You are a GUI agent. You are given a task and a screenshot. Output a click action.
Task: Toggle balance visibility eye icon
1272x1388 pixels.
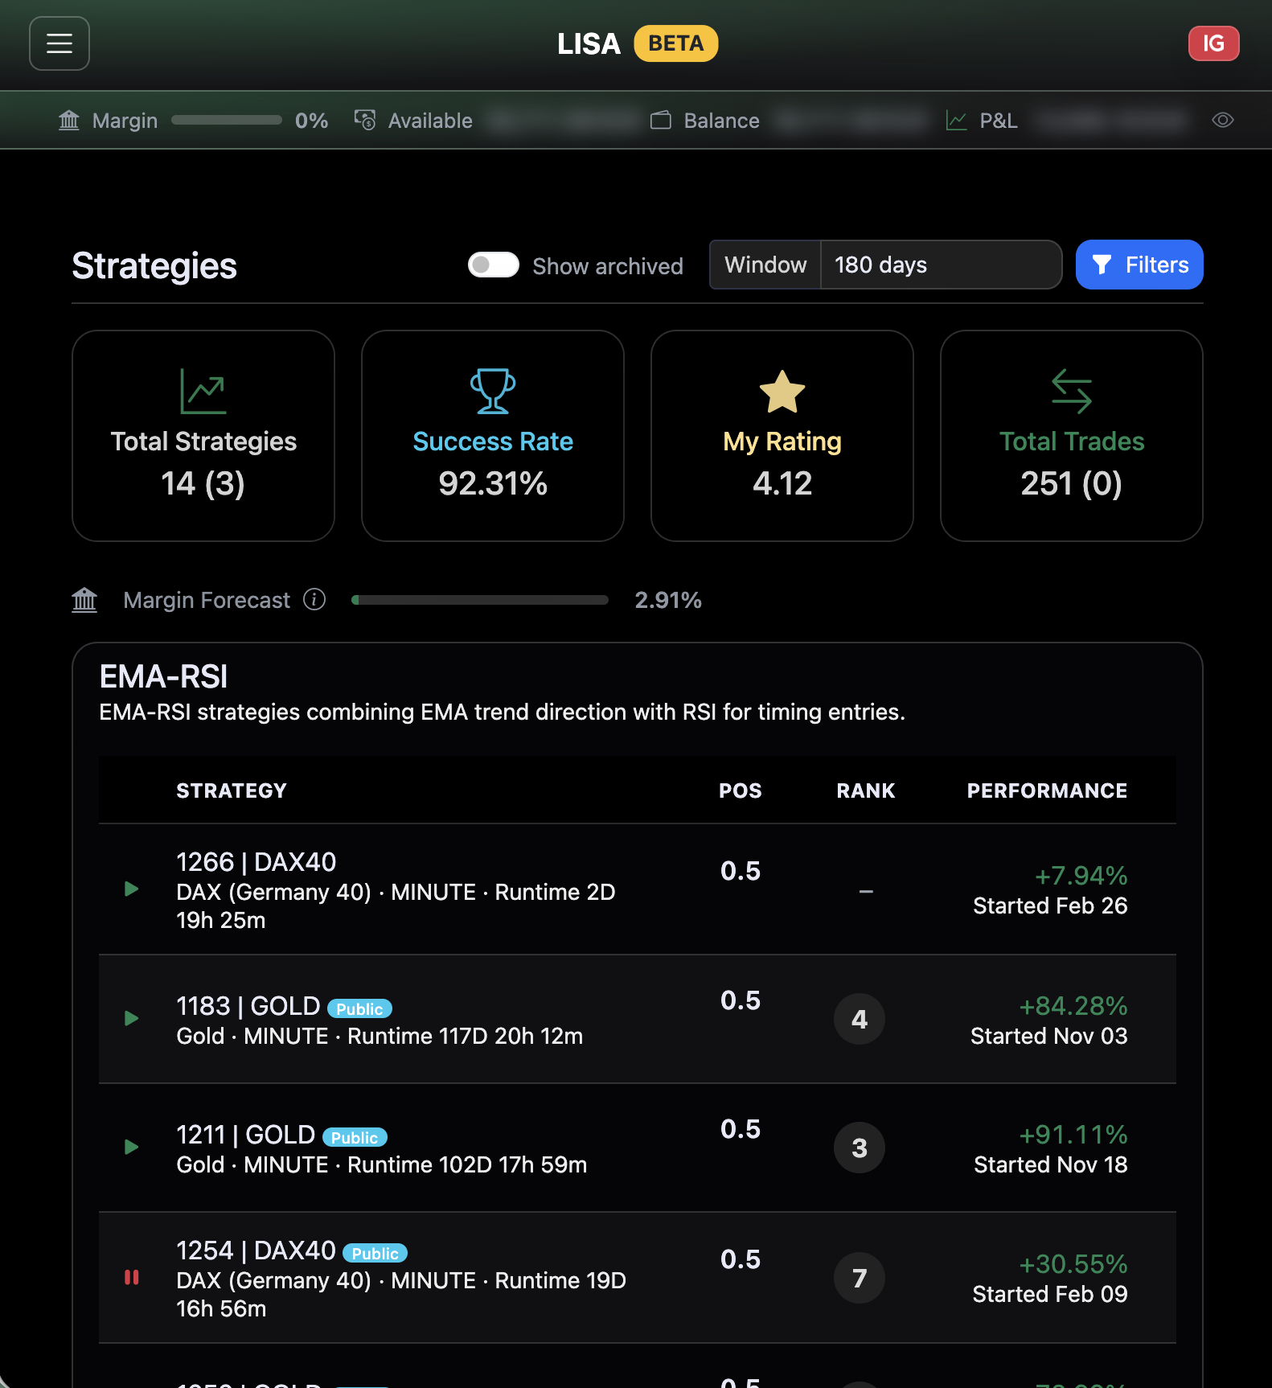(x=1222, y=121)
